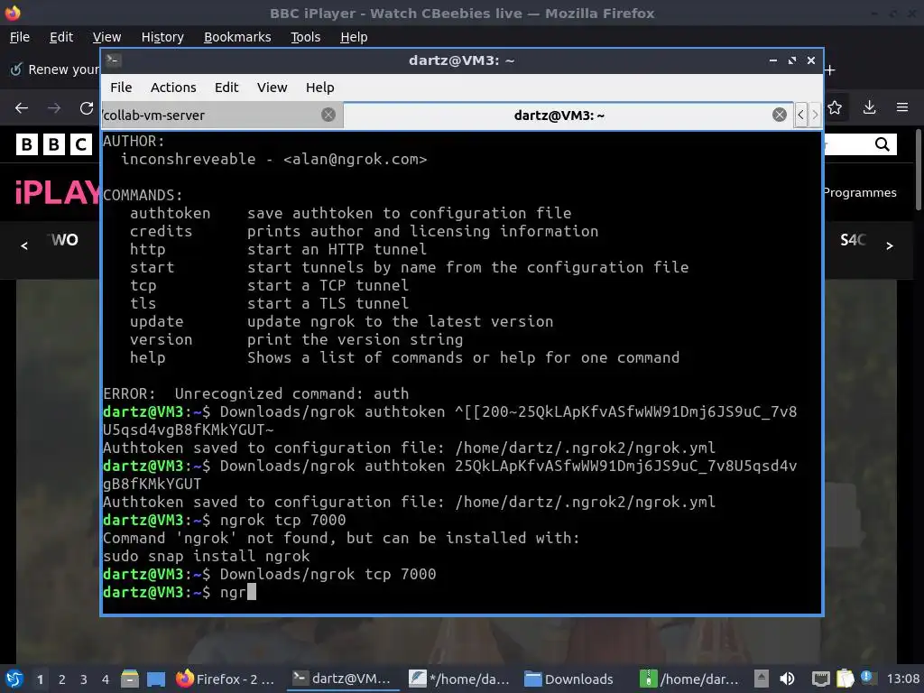Bookmark this page with the star icon
The height and width of the screenshot is (693, 924).
pyautogui.click(x=835, y=107)
